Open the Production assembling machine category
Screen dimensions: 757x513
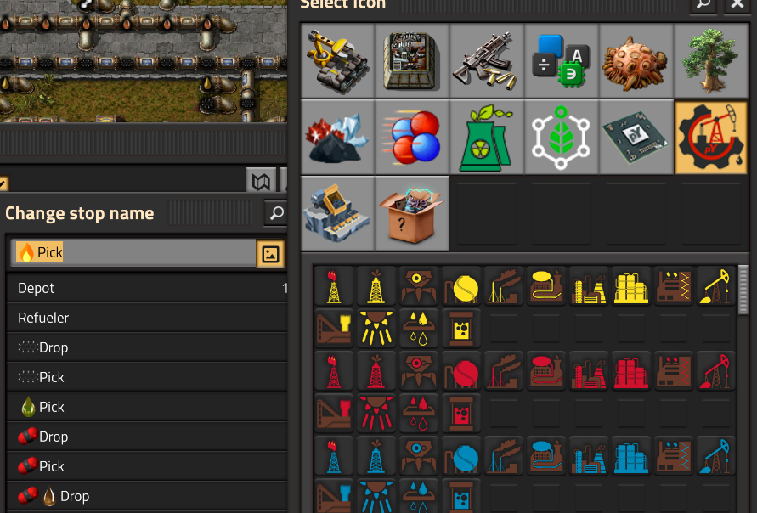point(412,61)
